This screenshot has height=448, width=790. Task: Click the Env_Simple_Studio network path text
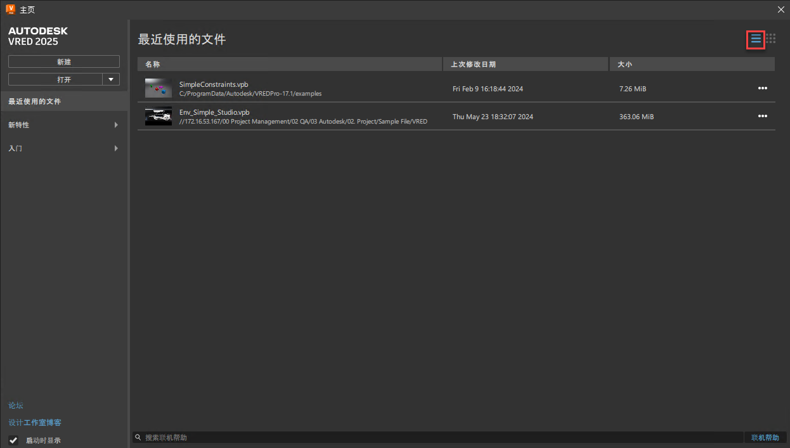coord(303,122)
